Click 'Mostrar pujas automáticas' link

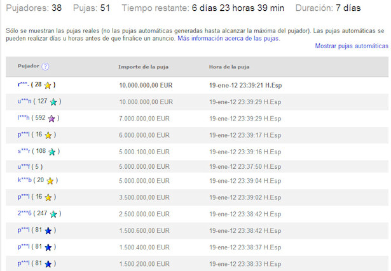pyautogui.click(x=352, y=46)
